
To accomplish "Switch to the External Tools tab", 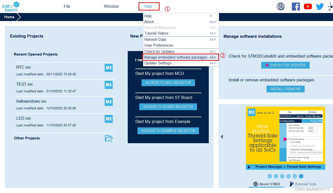I will (x=303, y=184).
